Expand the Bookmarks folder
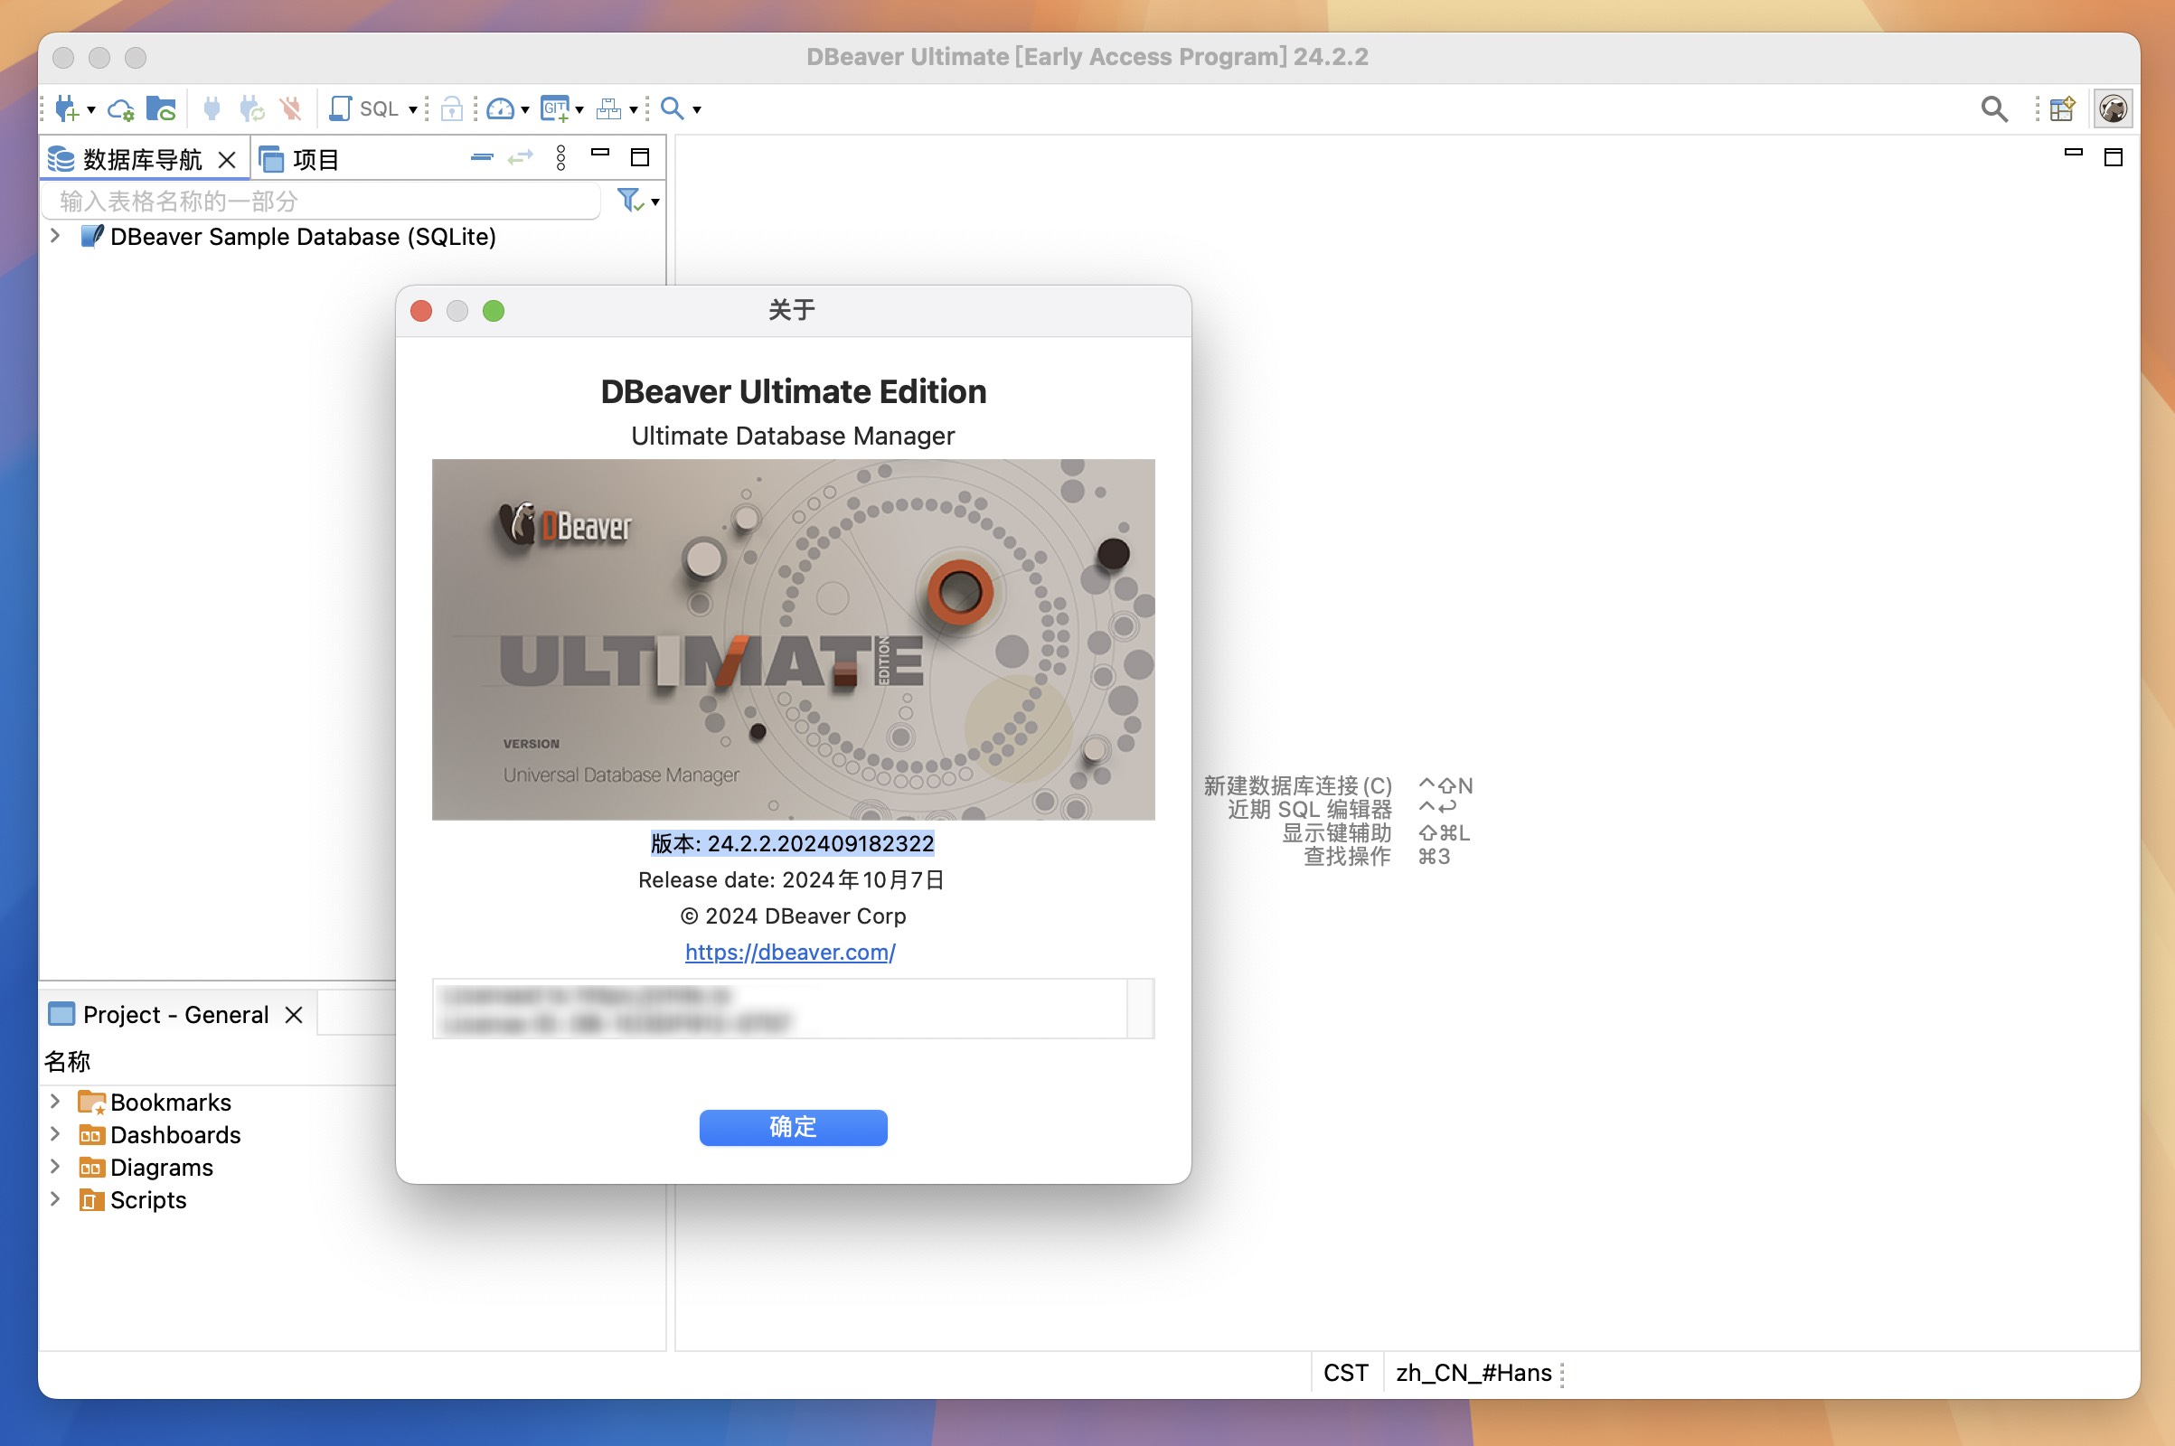Image resolution: width=2175 pixels, height=1446 pixels. pos(55,1101)
